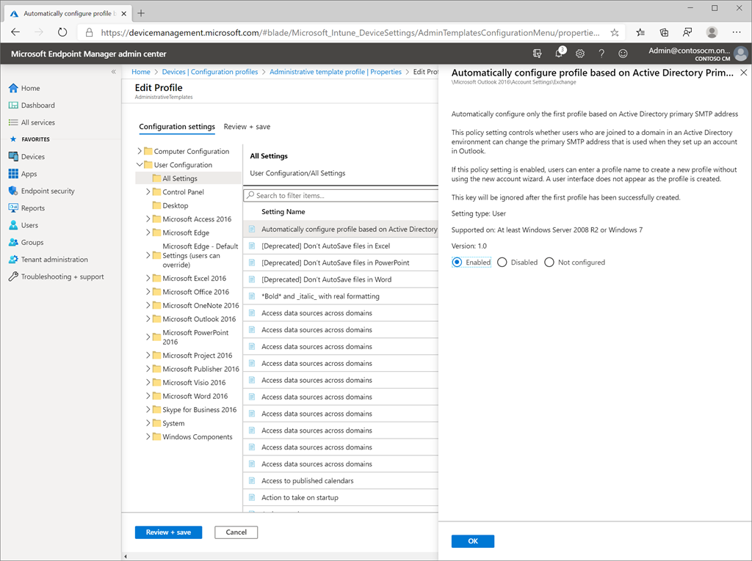Click the search filter items field
The image size is (752, 561).
coord(341,196)
